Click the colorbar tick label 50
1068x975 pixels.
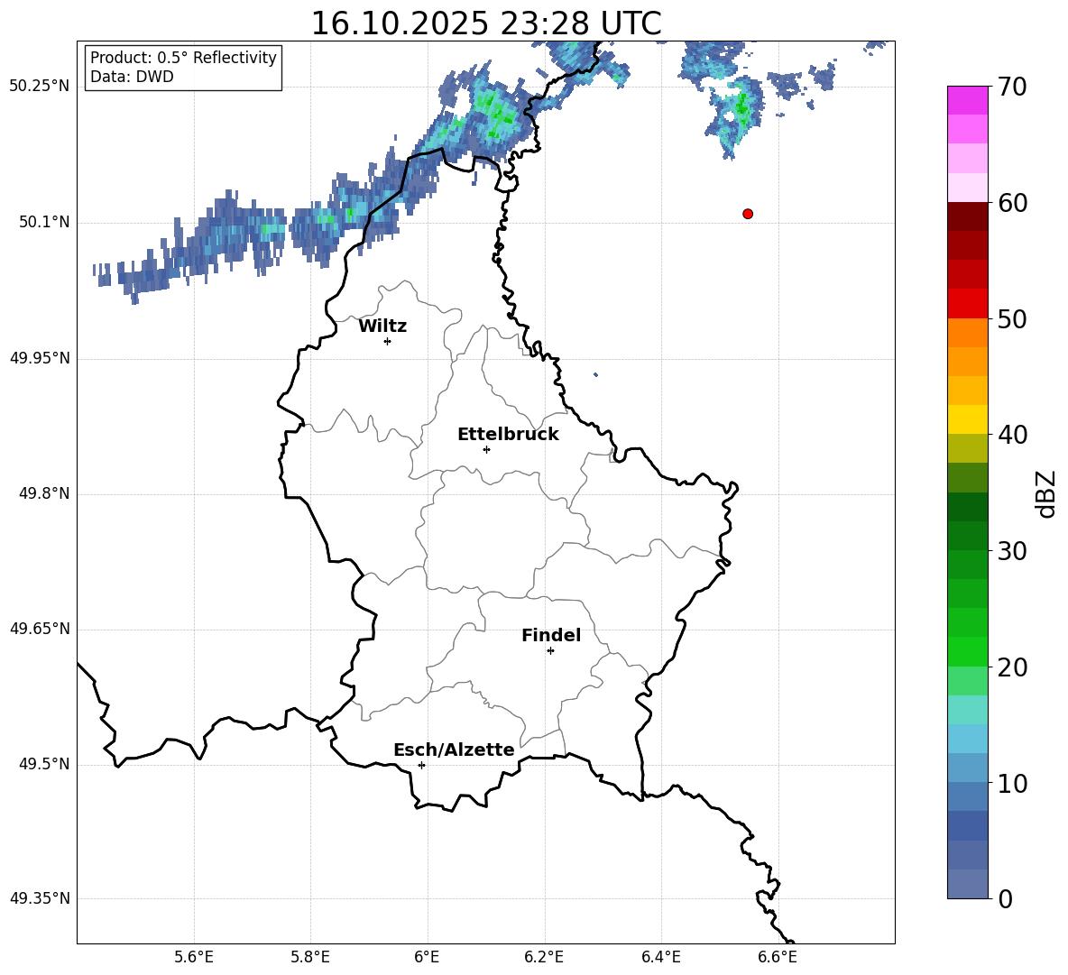1012,318
